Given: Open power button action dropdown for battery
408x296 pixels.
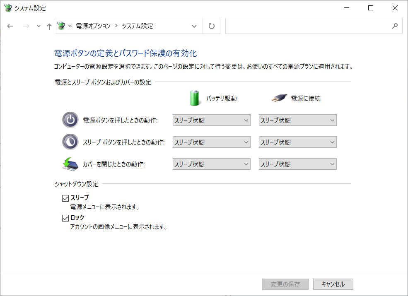Looking at the screenshot, I should [x=212, y=120].
